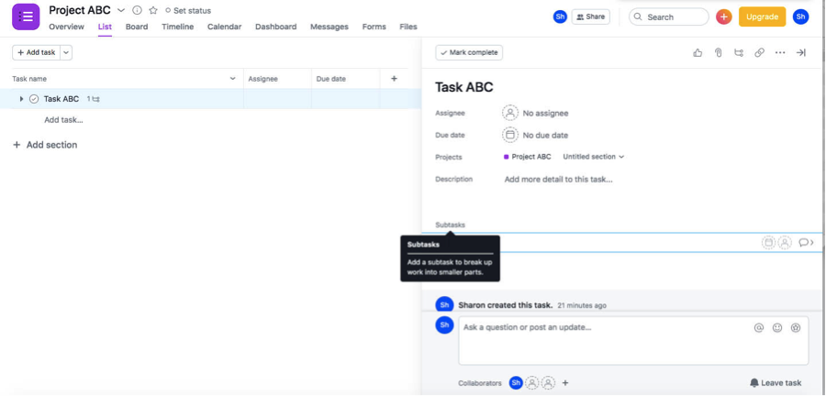Star Project ABC as favorite
826x396 pixels.
152,10
